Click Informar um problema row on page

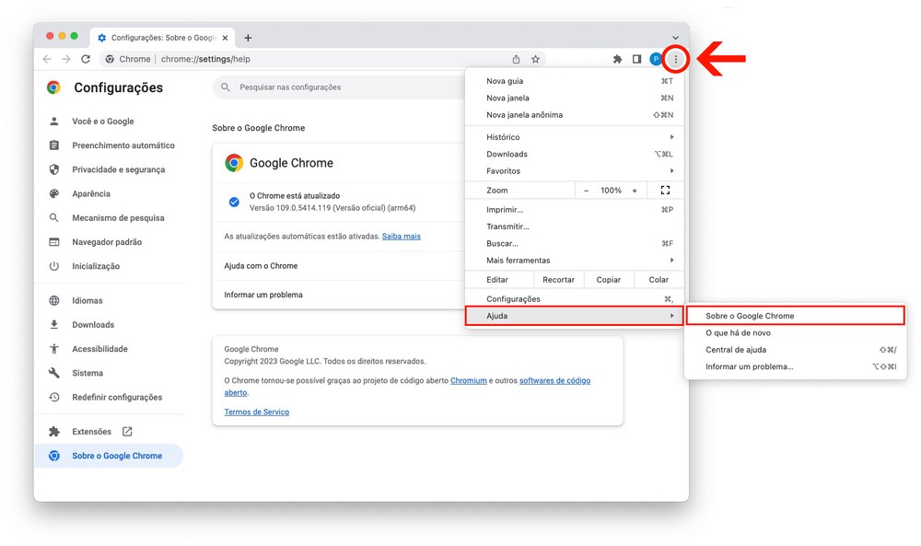[340, 295]
